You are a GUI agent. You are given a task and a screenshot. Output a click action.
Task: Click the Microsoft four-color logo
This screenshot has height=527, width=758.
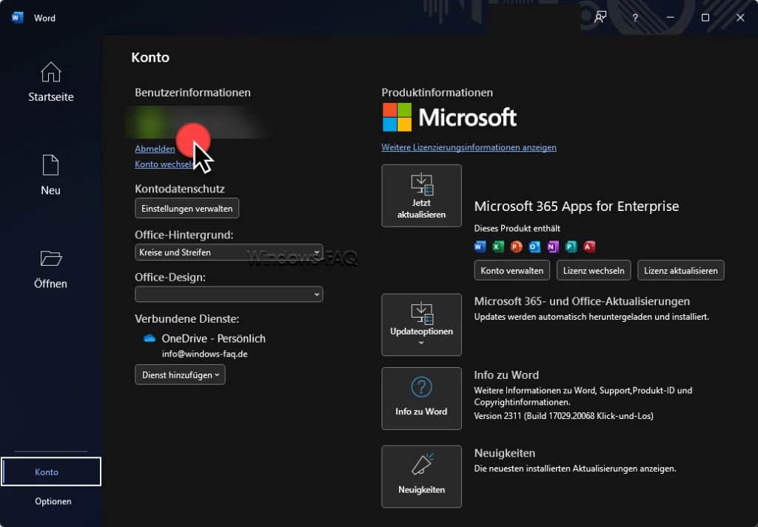[x=397, y=117]
